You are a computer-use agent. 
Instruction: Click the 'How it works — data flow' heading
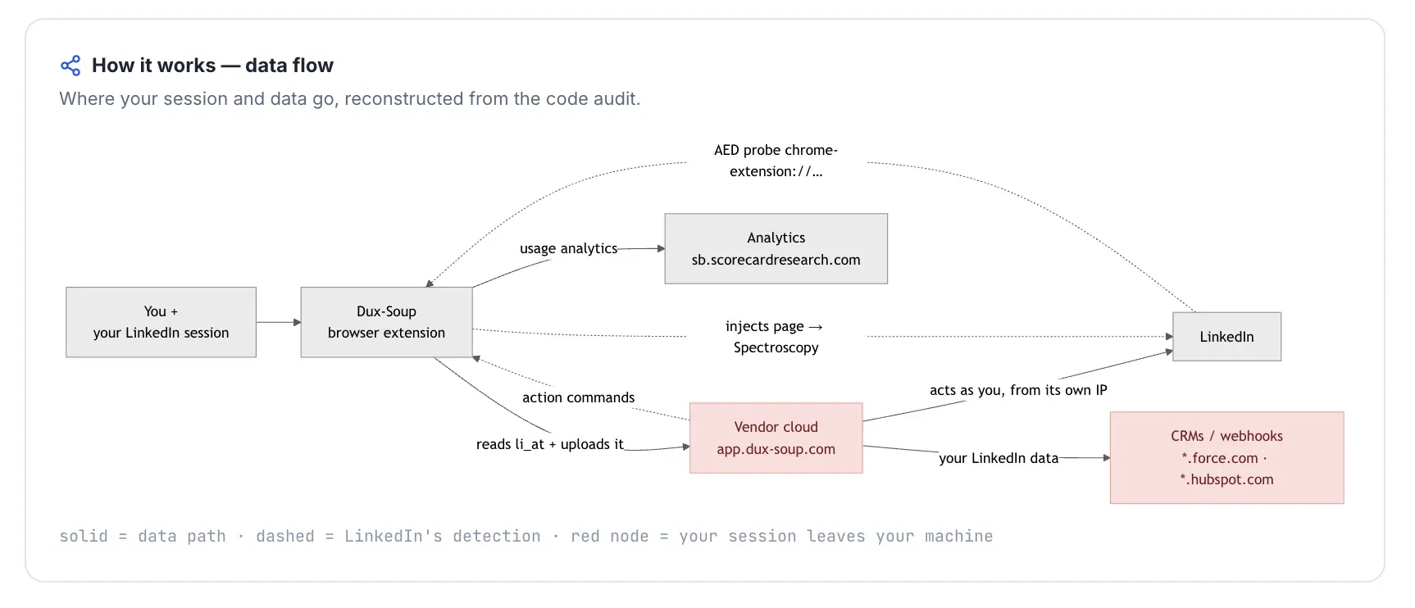click(212, 66)
